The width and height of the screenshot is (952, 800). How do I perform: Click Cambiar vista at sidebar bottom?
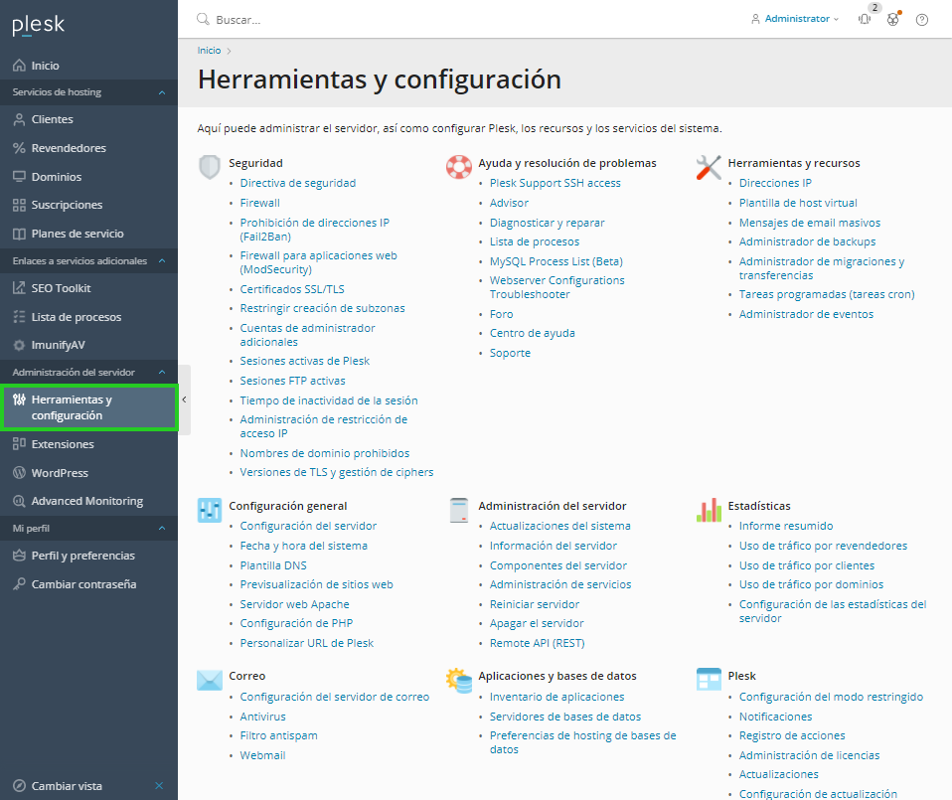tap(67, 786)
